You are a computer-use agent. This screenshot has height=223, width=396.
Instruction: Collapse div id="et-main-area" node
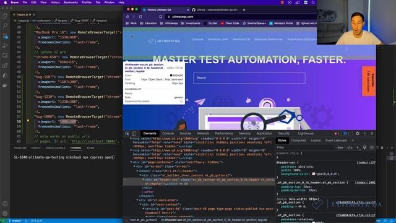[x=137, y=200]
